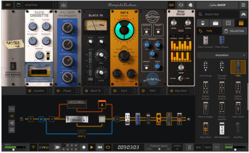
Task: Click the save preset download icon
Action: click(x=64, y=5)
